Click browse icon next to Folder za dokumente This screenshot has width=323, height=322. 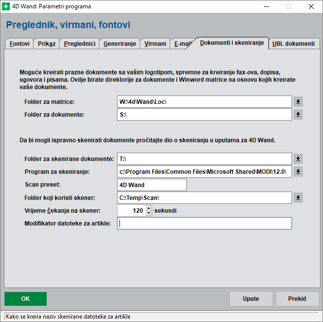coord(298,115)
